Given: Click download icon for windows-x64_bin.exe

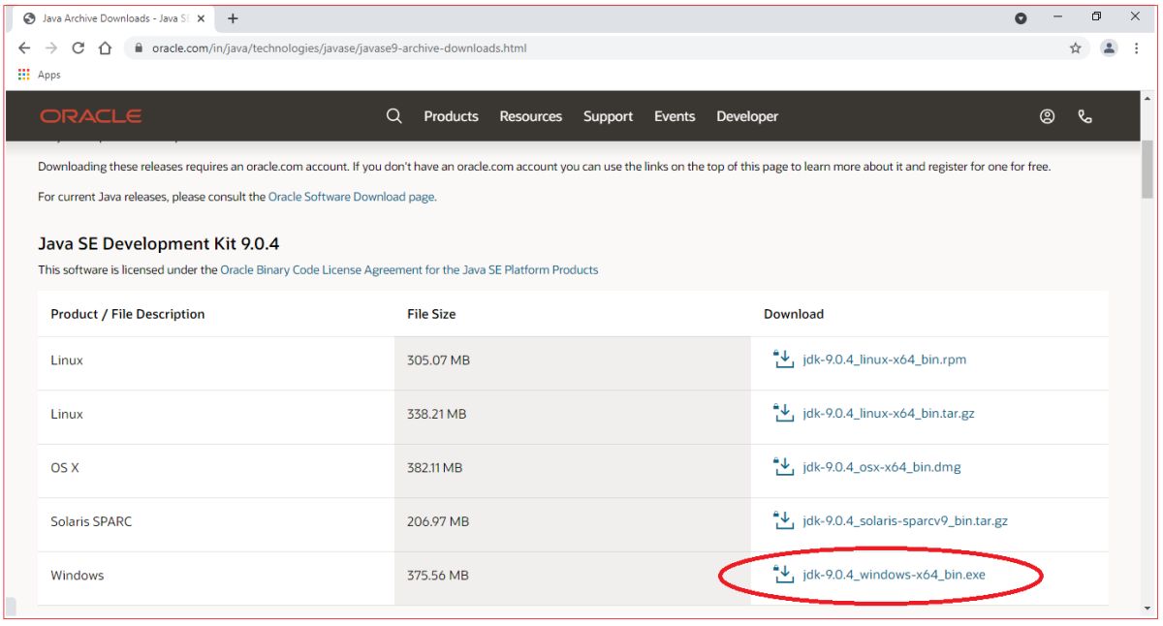Looking at the screenshot, I should [x=783, y=575].
